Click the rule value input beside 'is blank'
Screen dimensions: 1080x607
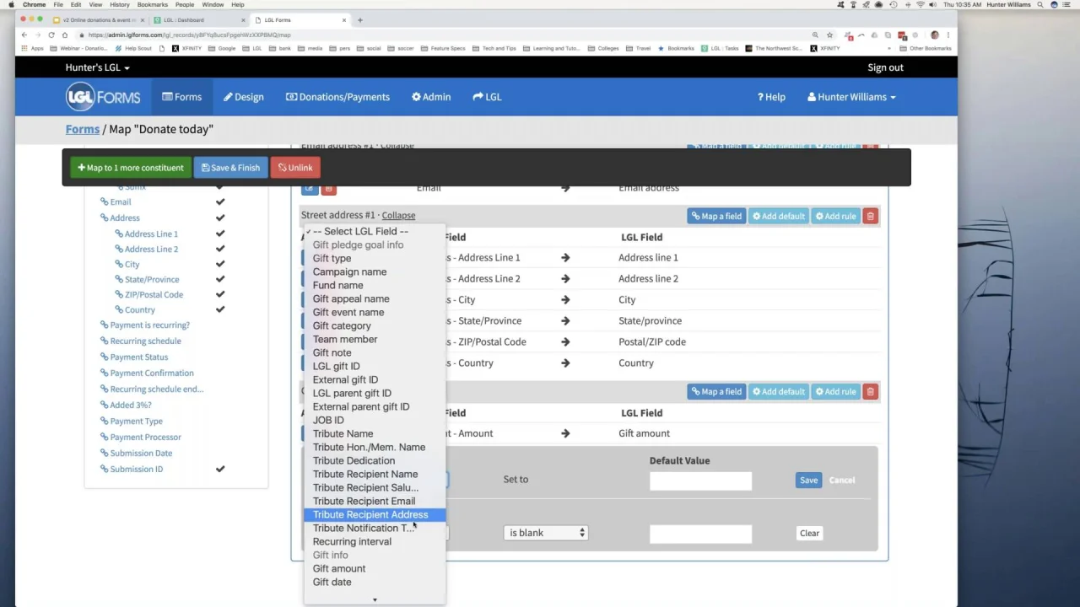coord(700,533)
